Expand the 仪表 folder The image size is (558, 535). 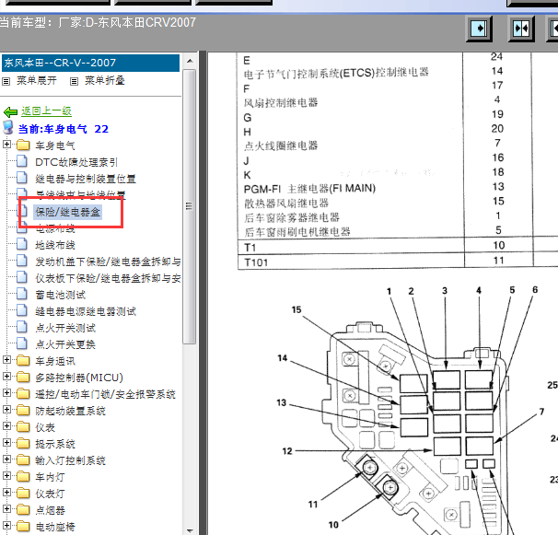point(6,426)
